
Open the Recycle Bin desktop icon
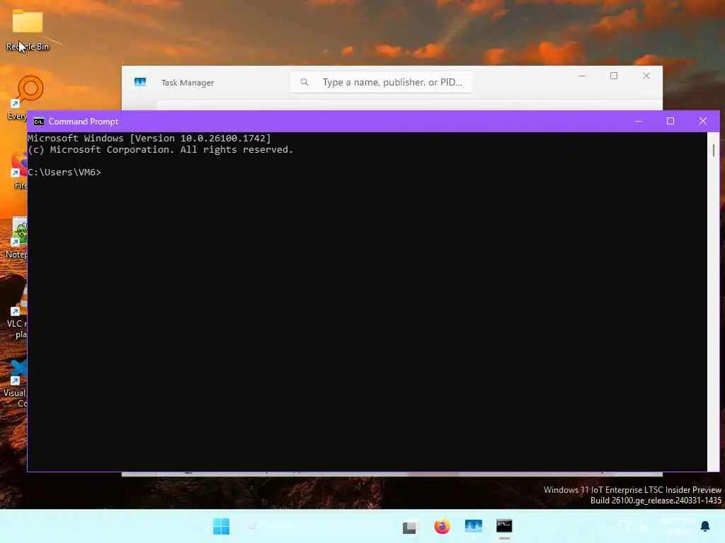(x=28, y=29)
